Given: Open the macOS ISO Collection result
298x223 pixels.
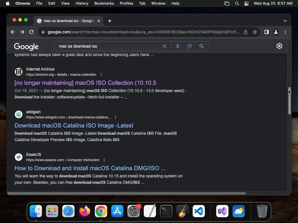Looking at the screenshot, I should (x=85, y=83).
